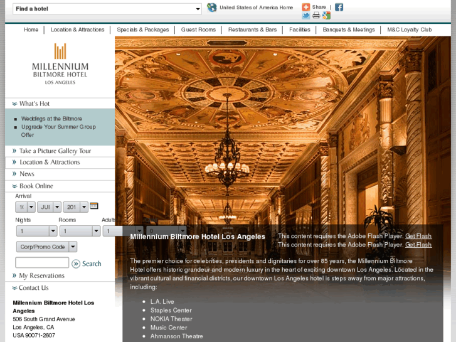The width and height of the screenshot is (456, 342).
Task: Open the Nights dropdown
Action: click(x=36, y=231)
